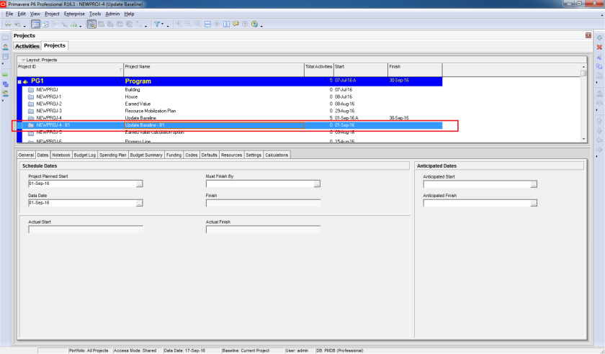Open the File menu

[9, 14]
